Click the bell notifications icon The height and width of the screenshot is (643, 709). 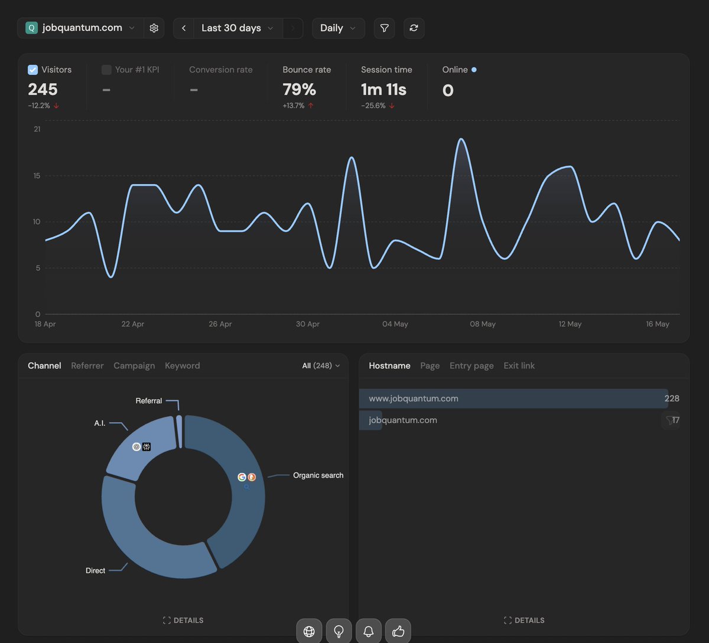tap(368, 631)
